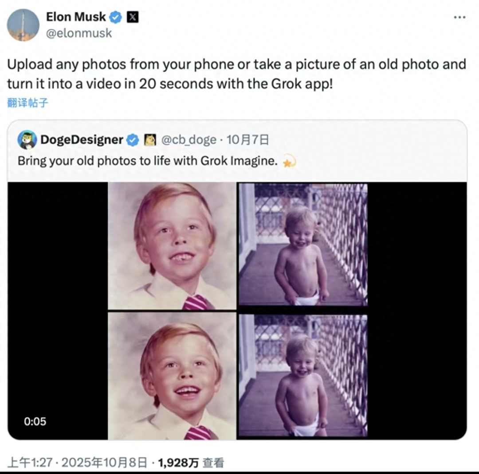Viewport: 479px width, 474px height.
Task: Click the blue verified badge beside Elon Musk
Action: click(116, 17)
